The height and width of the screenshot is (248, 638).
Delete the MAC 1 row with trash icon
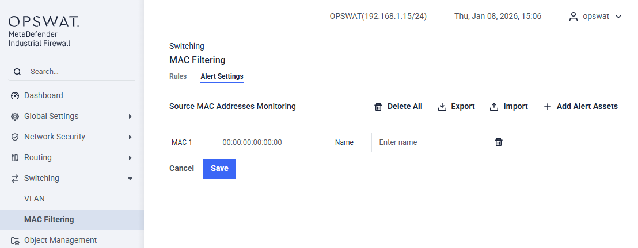pos(499,142)
